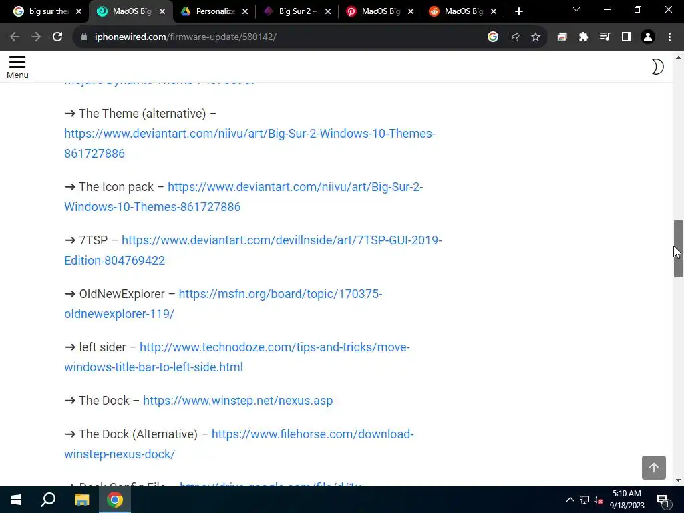
Task: Close the Big Sur 2 tab
Action: tap(328, 11)
